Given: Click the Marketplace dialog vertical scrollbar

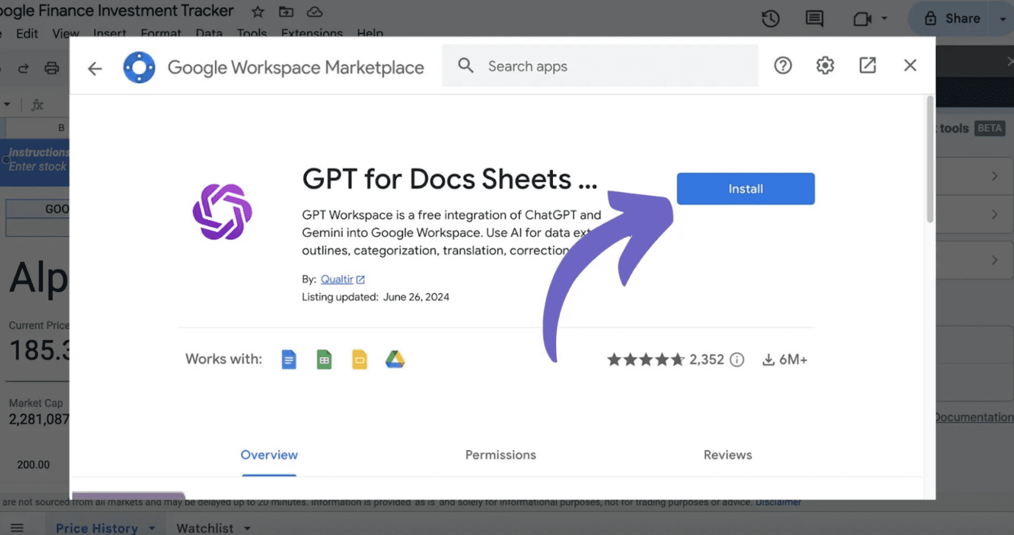Looking at the screenshot, I should click(930, 159).
